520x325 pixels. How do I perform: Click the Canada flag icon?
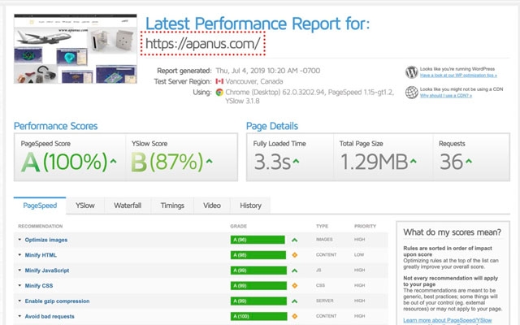pos(219,81)
